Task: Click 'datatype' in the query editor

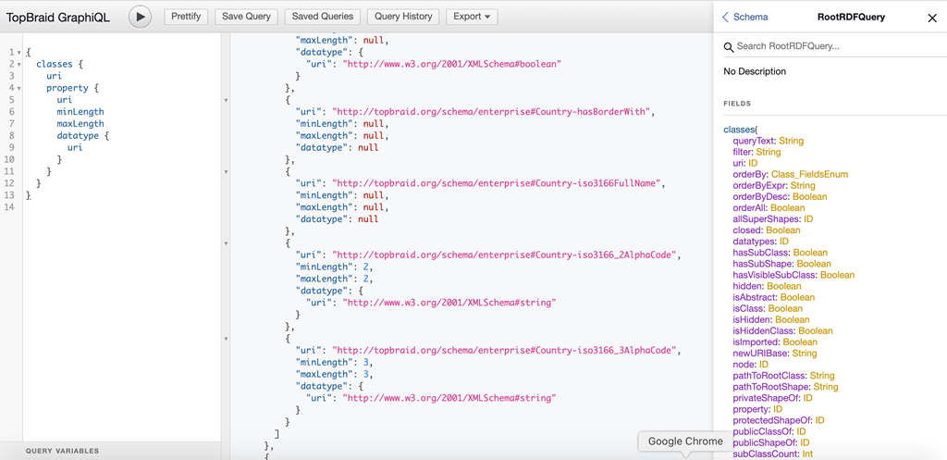Action: 78,135
